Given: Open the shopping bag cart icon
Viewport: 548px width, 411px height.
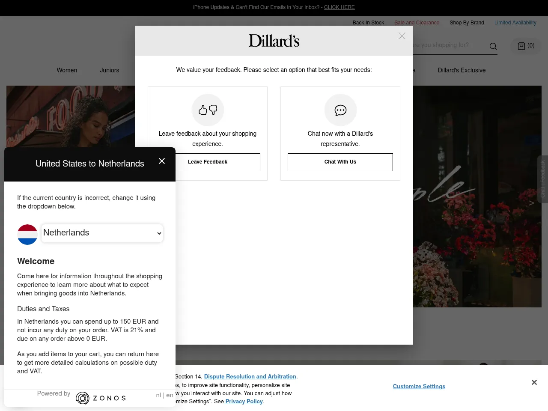Looking at the screenshot, I should 521,46.
